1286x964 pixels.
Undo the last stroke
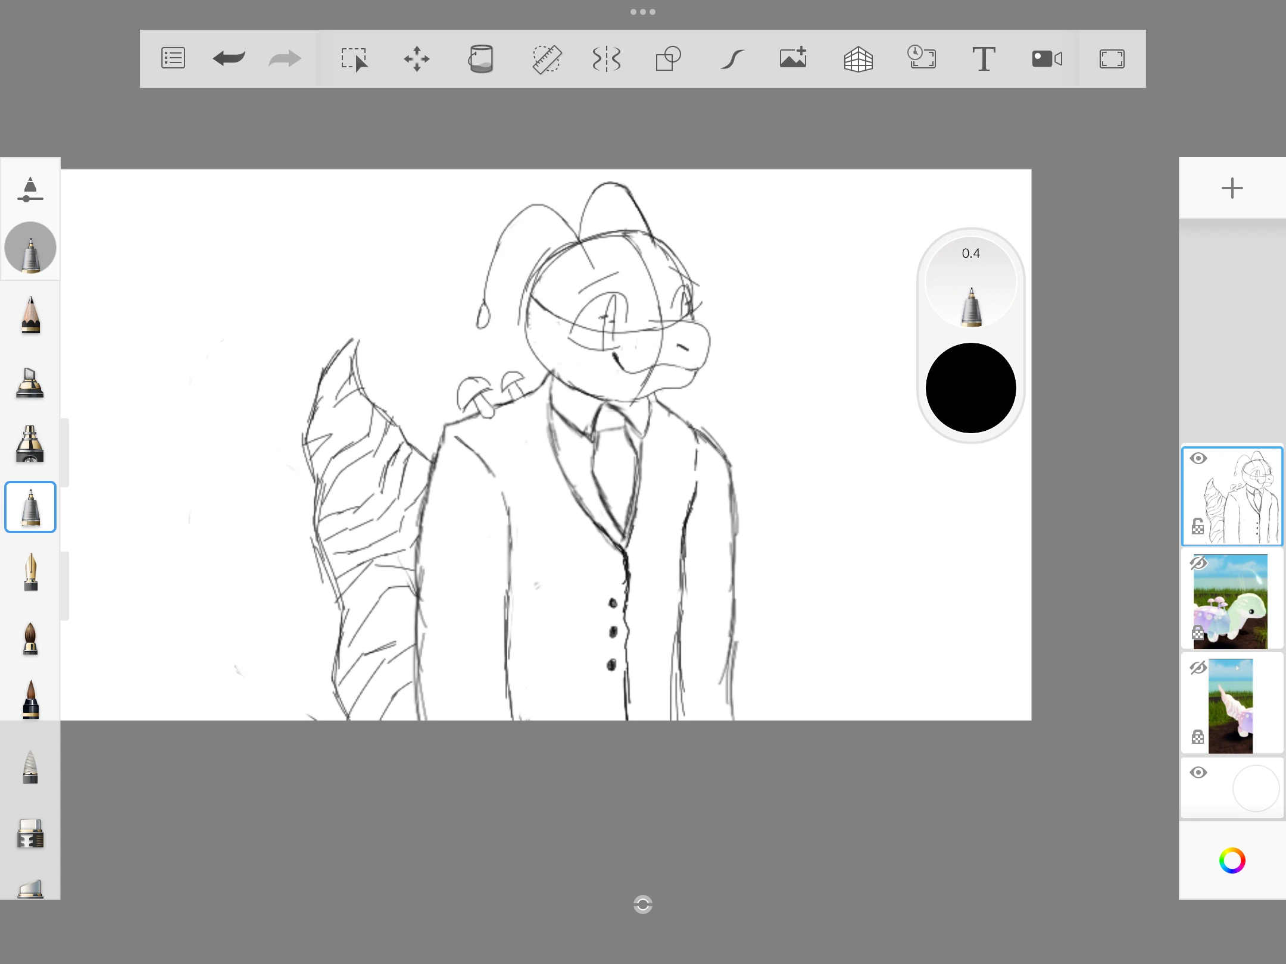click(229, 58)
